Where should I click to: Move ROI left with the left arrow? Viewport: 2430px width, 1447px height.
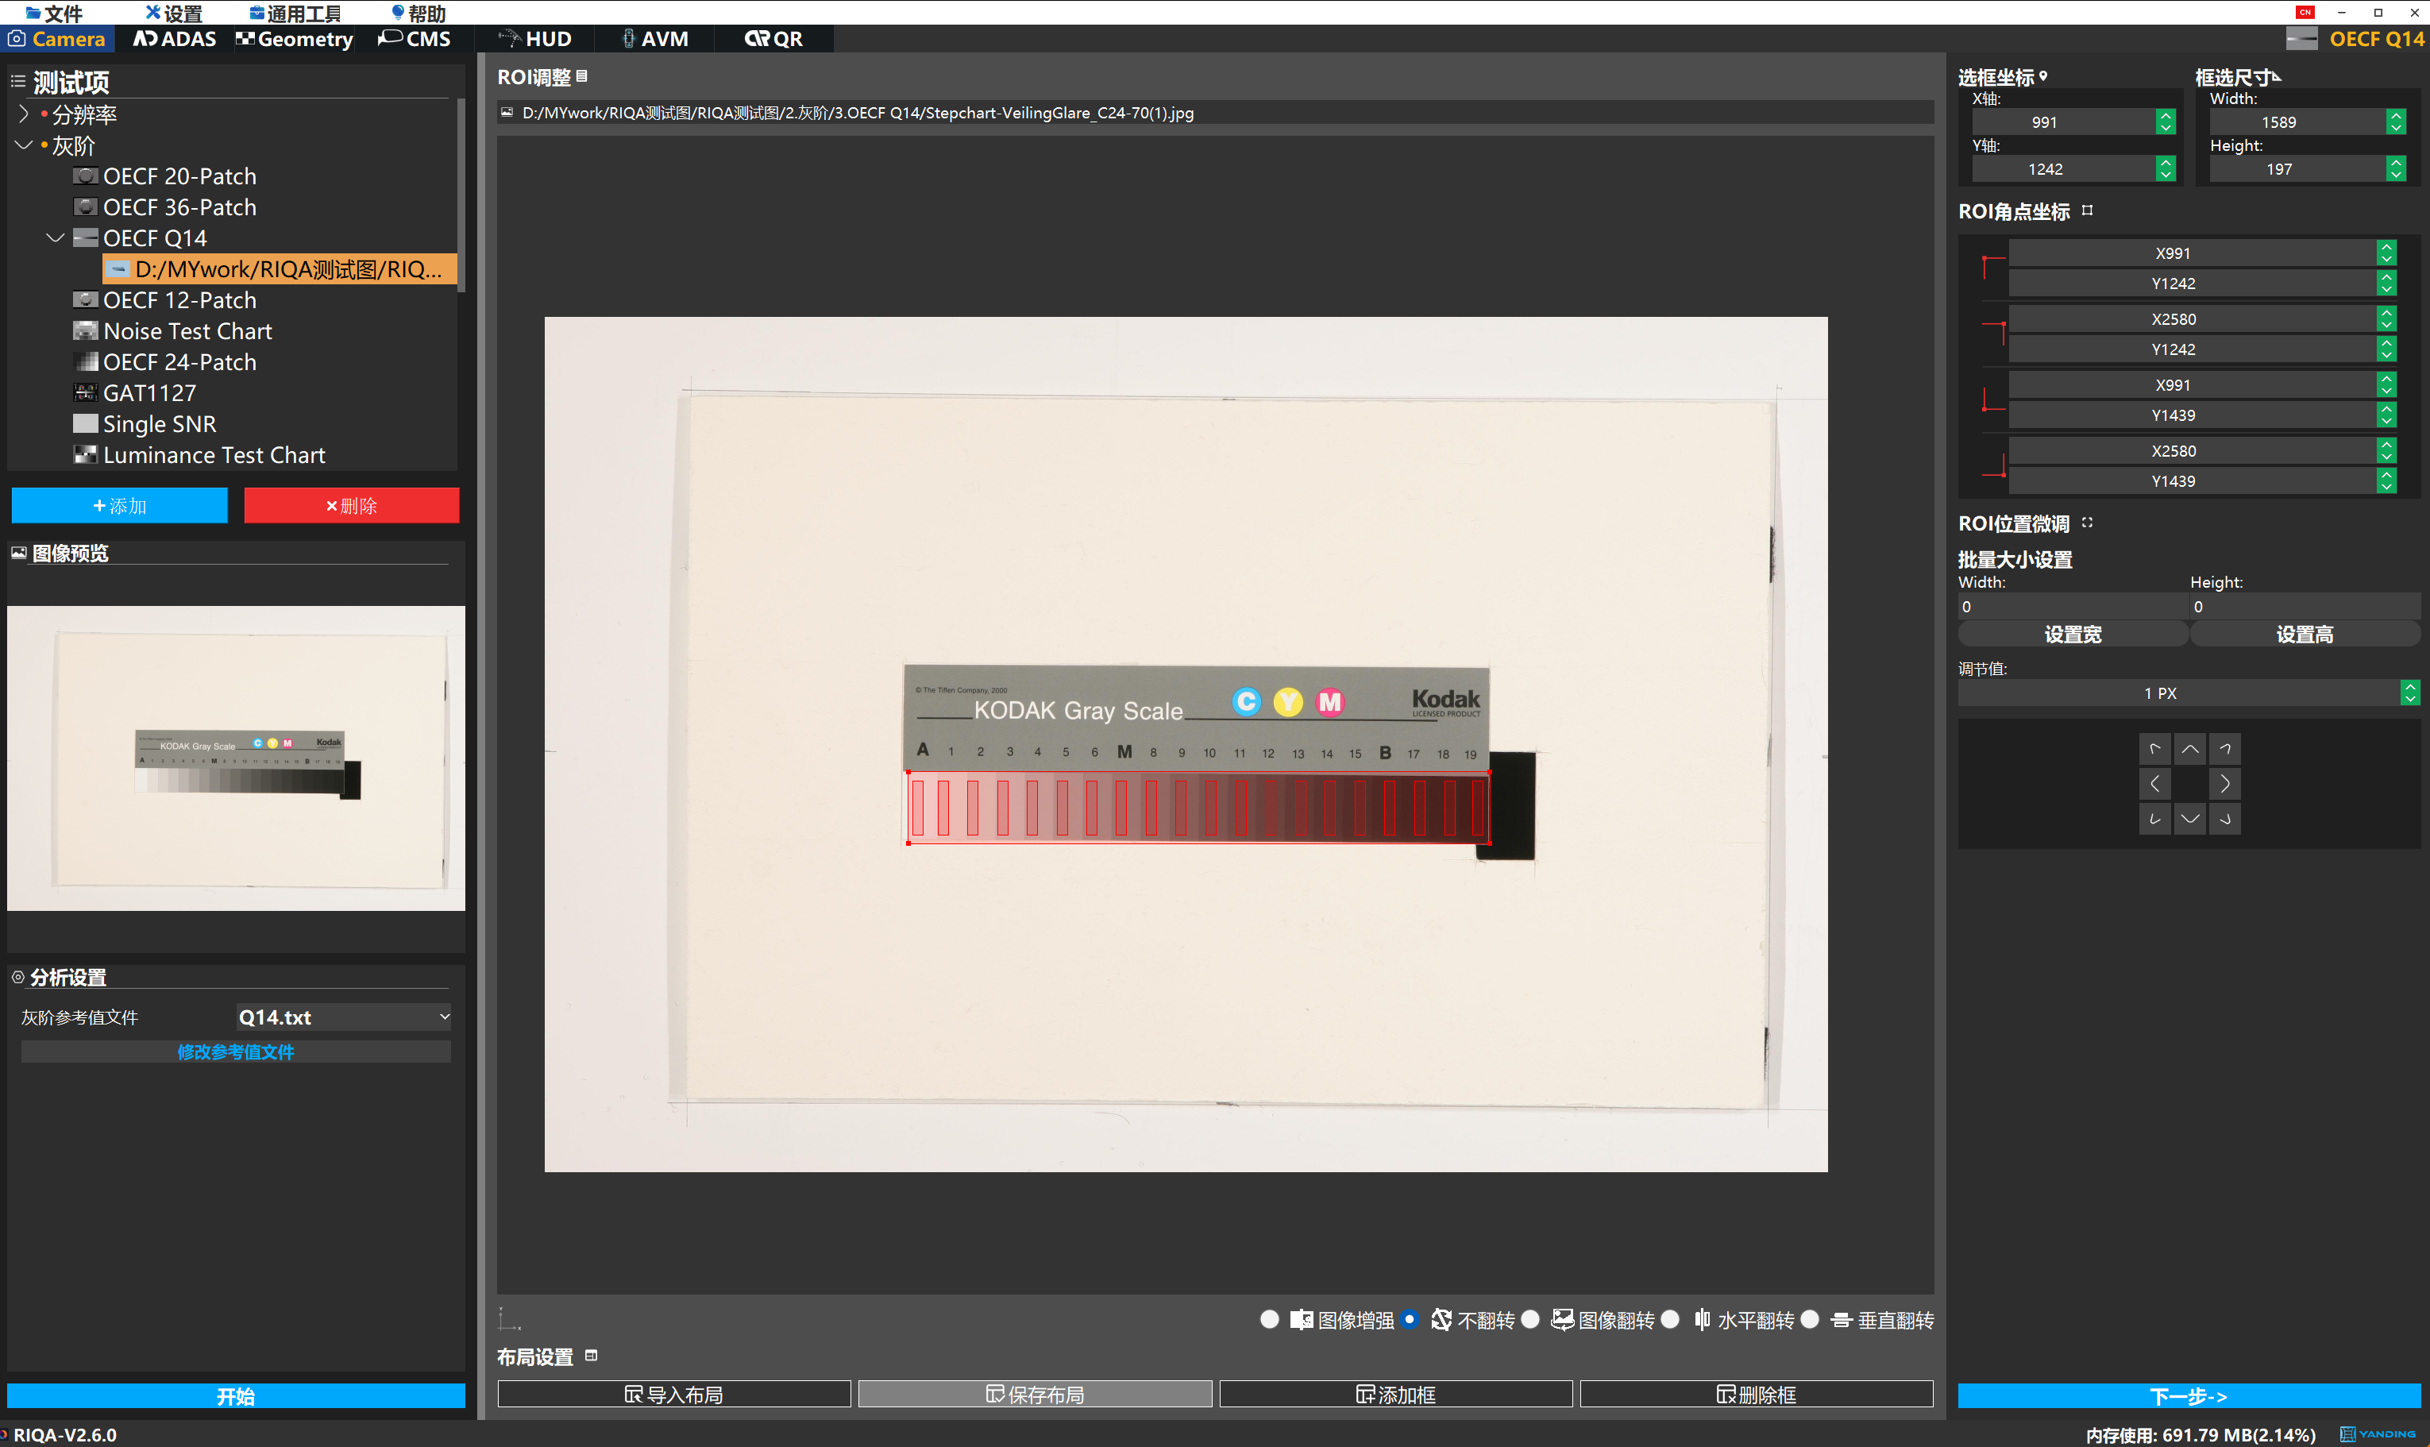pos(2154,784)
